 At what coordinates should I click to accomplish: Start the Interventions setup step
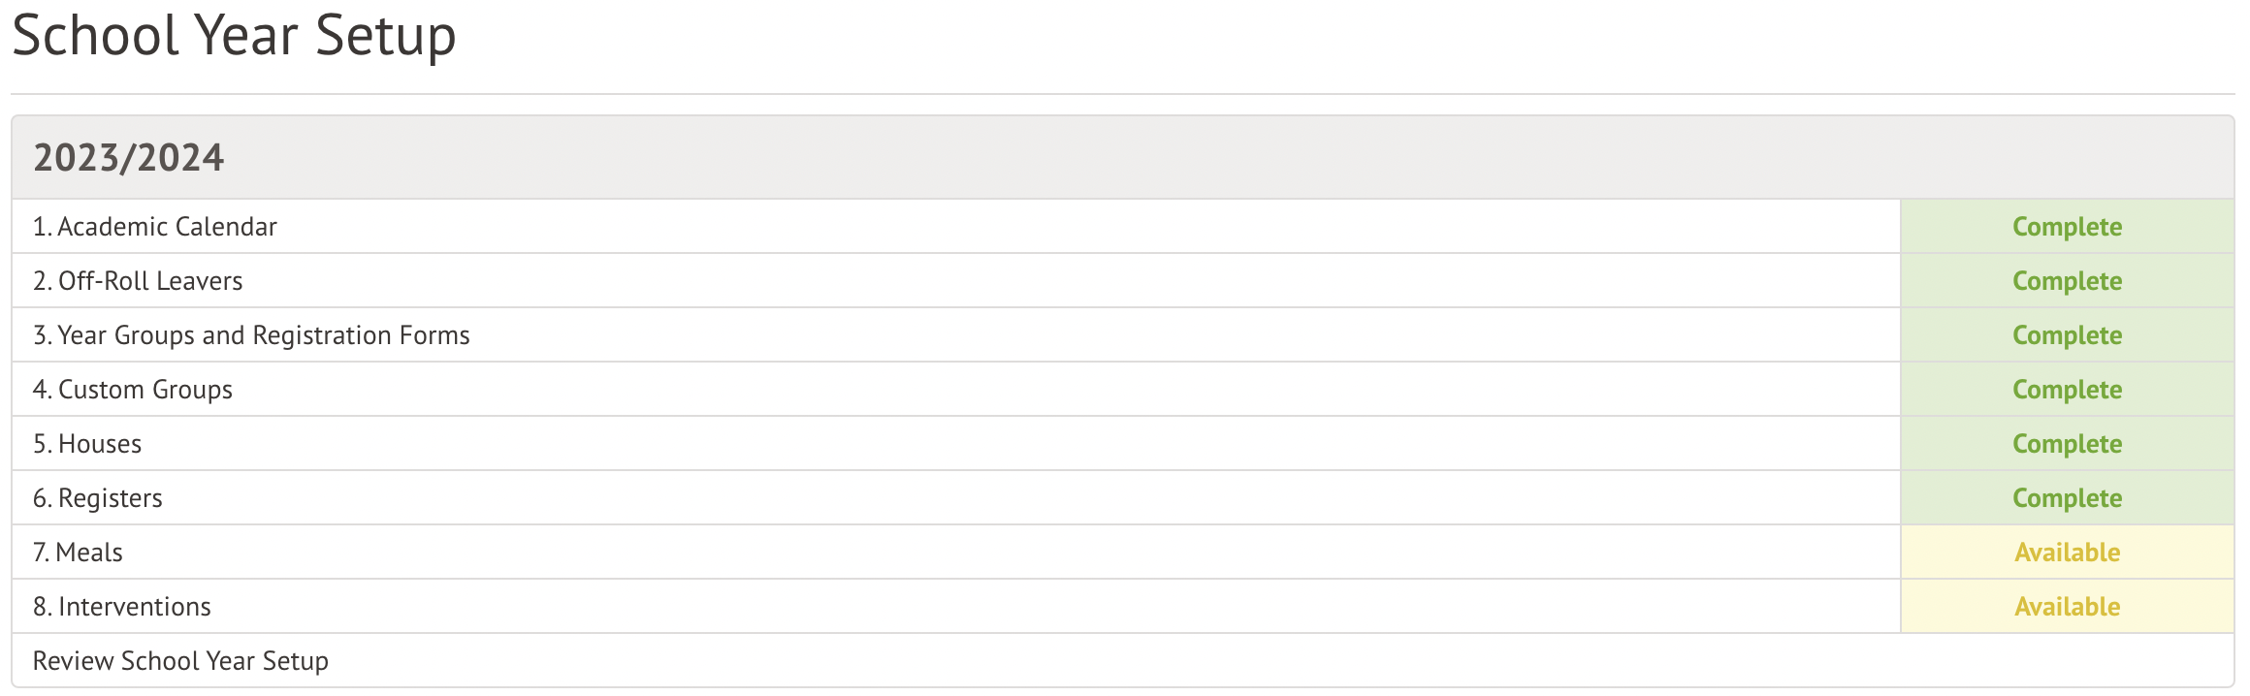click(x=122, y=607)
